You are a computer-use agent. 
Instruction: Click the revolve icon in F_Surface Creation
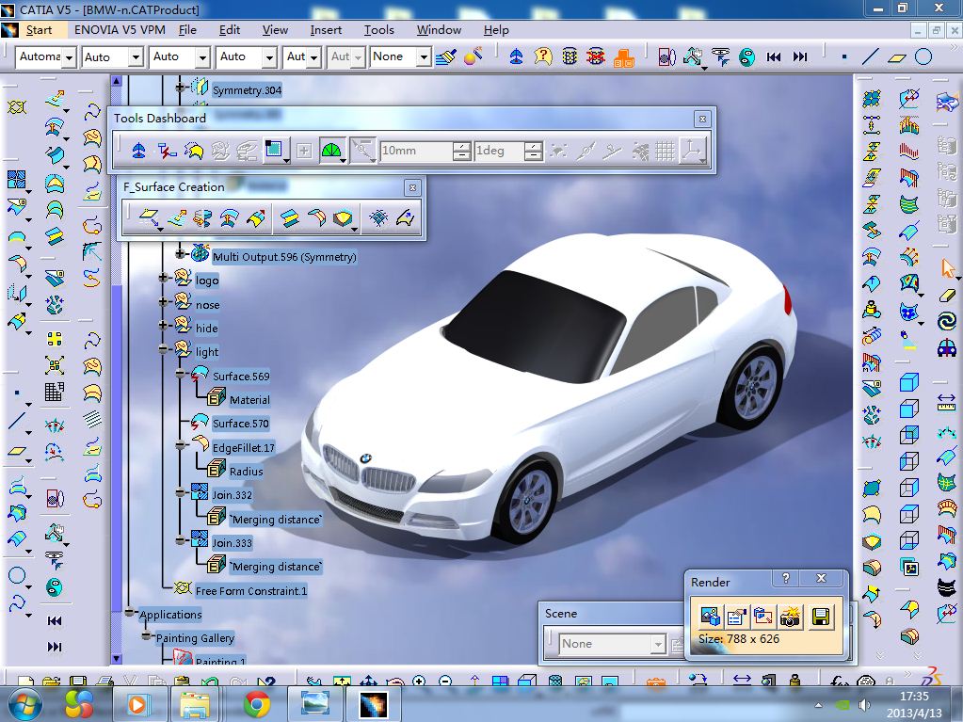(x=202, y=218)
